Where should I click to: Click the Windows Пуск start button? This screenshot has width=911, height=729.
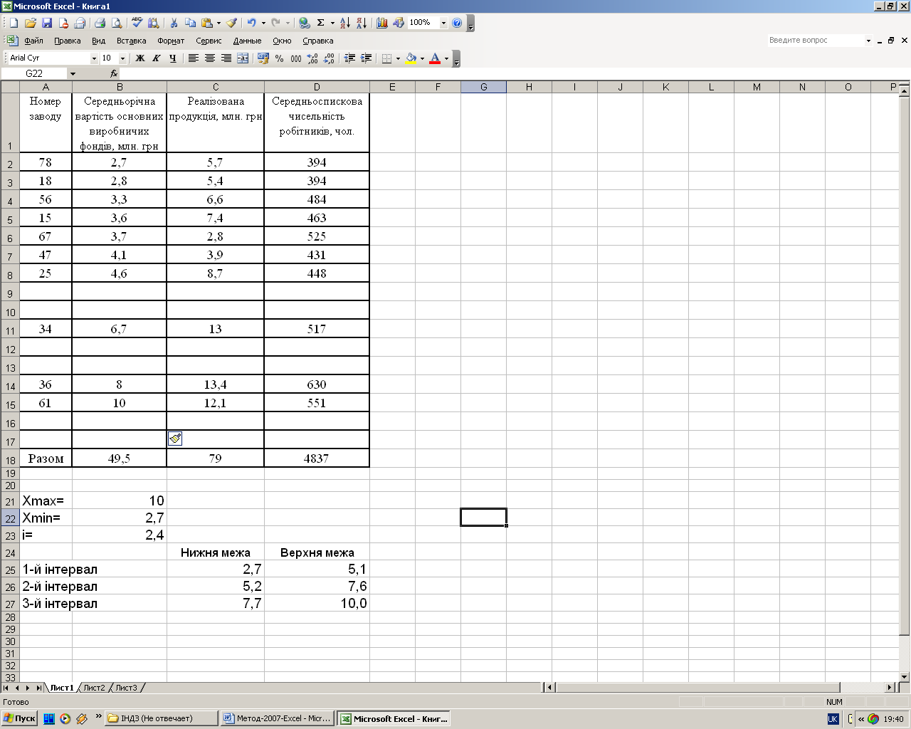coord(19,718)
